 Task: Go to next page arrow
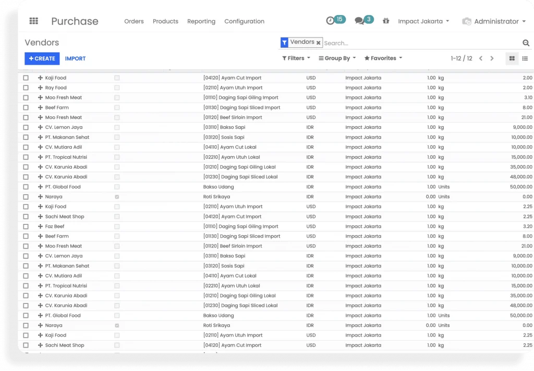[x=492, y=58]
